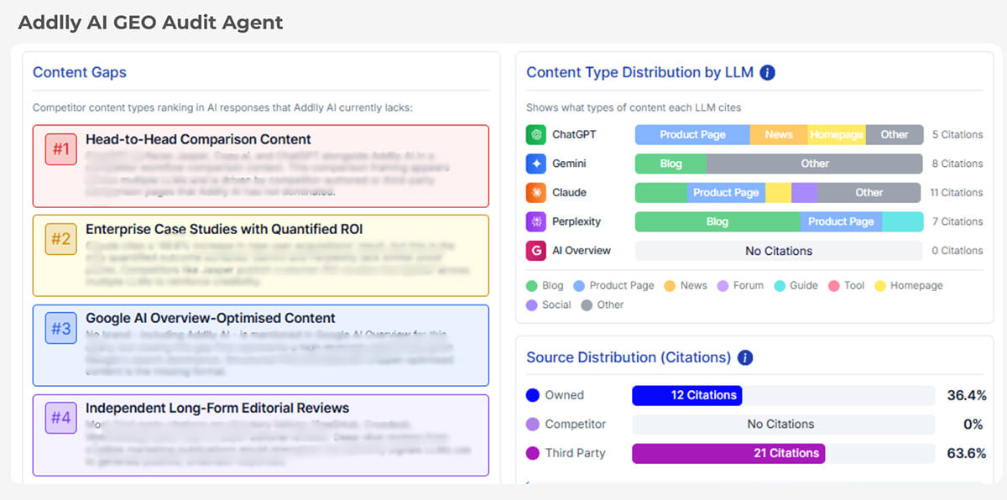This screenshot has height=500, width=1007.
Task: Select ChatGPT's Homepage bar segment
Action: point(837,134)
